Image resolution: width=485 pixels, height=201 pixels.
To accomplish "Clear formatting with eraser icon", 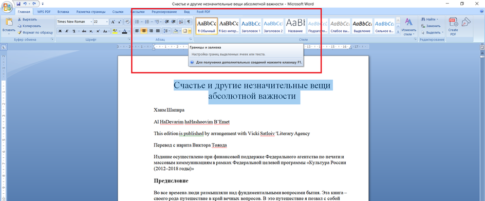I will 127,22.
